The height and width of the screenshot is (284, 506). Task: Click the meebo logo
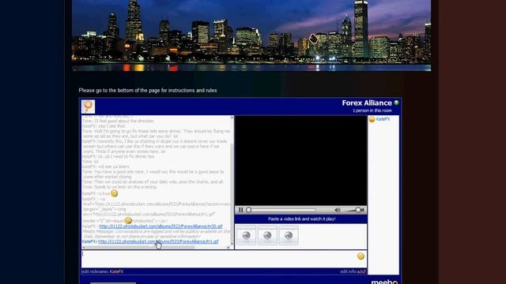click(384, 282)
